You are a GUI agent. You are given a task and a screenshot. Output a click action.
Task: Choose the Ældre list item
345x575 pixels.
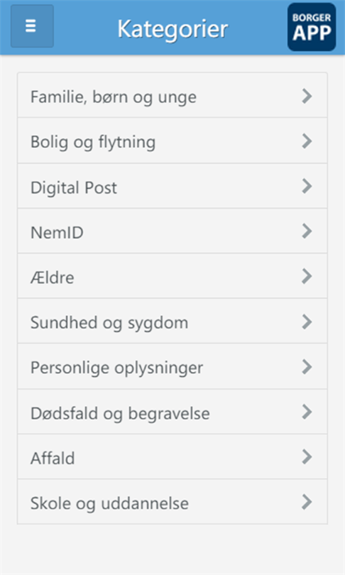point(172,275)
